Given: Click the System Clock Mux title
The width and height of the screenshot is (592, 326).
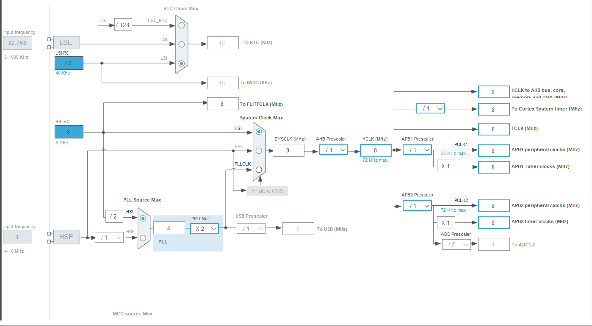Looking at the screenshot, I should coord(261,118).
